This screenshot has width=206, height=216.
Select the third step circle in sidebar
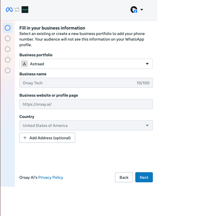pyautogui.click(x=8, y=49)
